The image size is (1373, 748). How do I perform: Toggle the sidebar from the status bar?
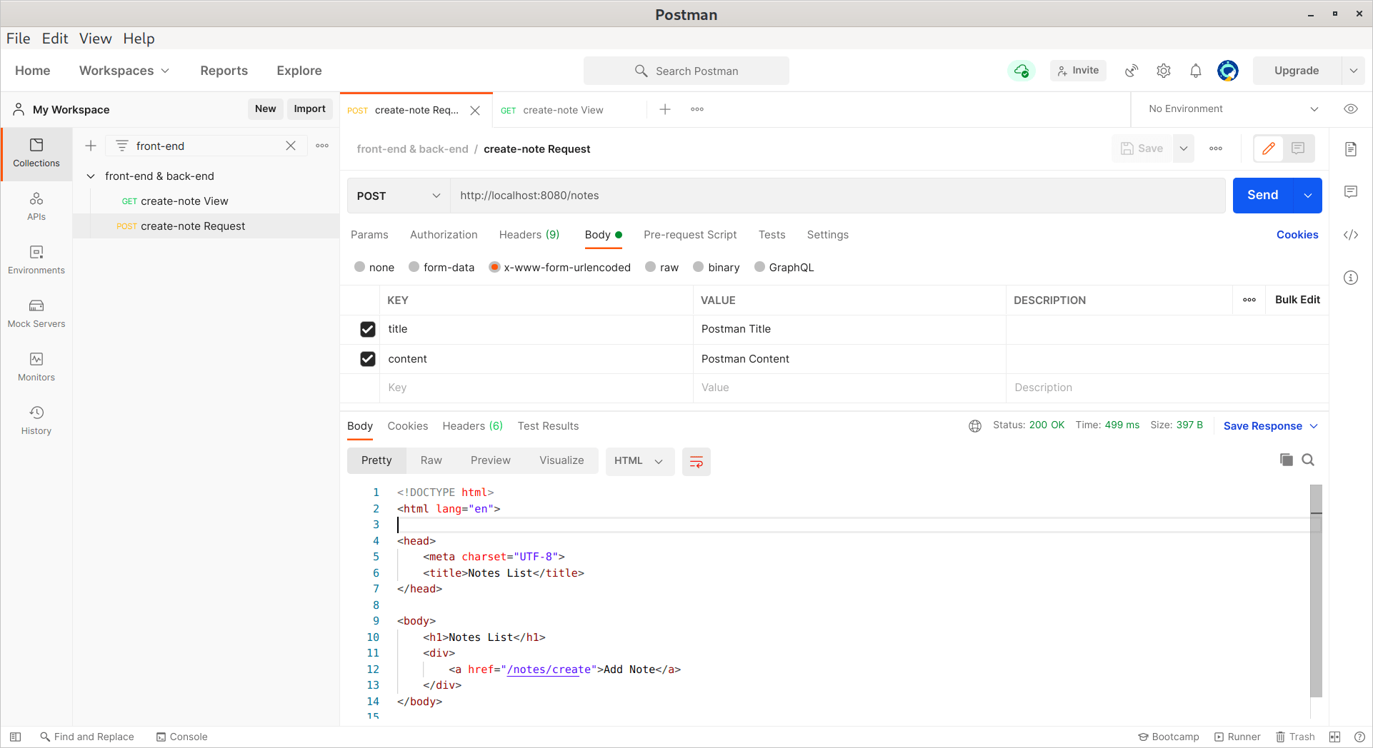(x=15, y=737)
